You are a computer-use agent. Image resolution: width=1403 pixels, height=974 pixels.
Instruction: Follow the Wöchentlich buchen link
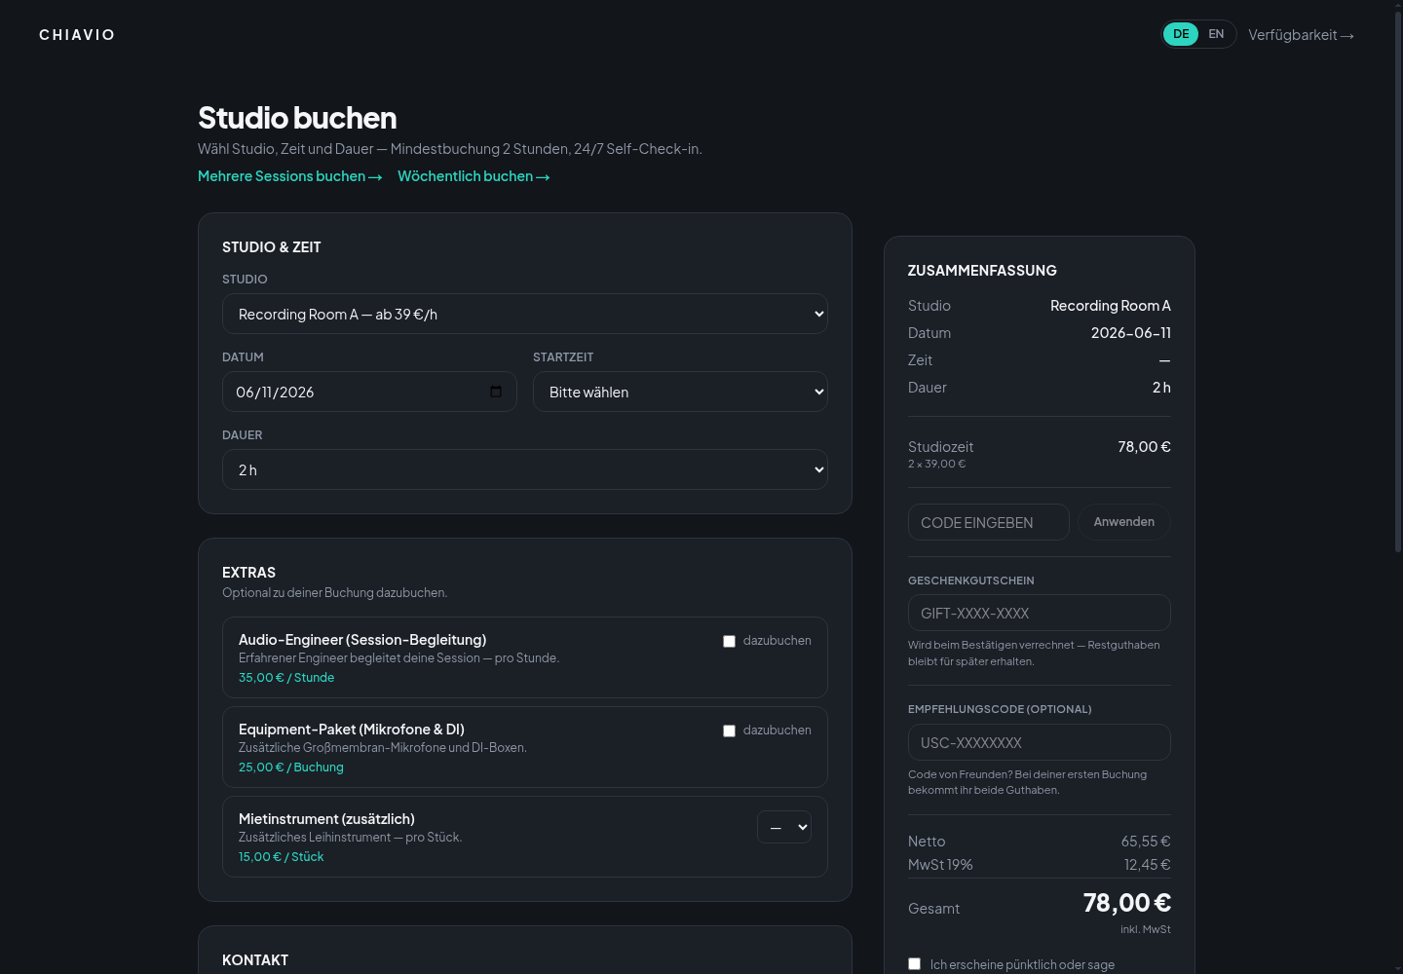coord(474,176)
